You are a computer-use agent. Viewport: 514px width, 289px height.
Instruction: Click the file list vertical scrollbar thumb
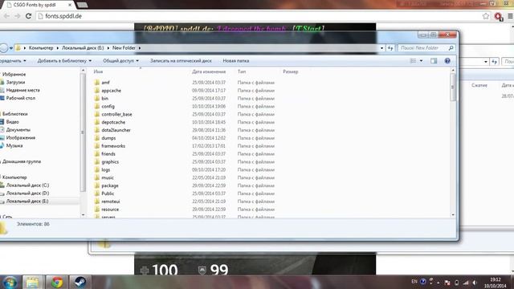[x=453, y=88]
